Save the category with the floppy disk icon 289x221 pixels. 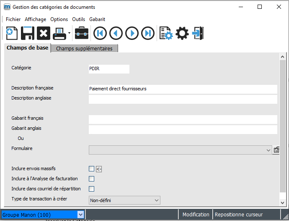pos(27,33)
